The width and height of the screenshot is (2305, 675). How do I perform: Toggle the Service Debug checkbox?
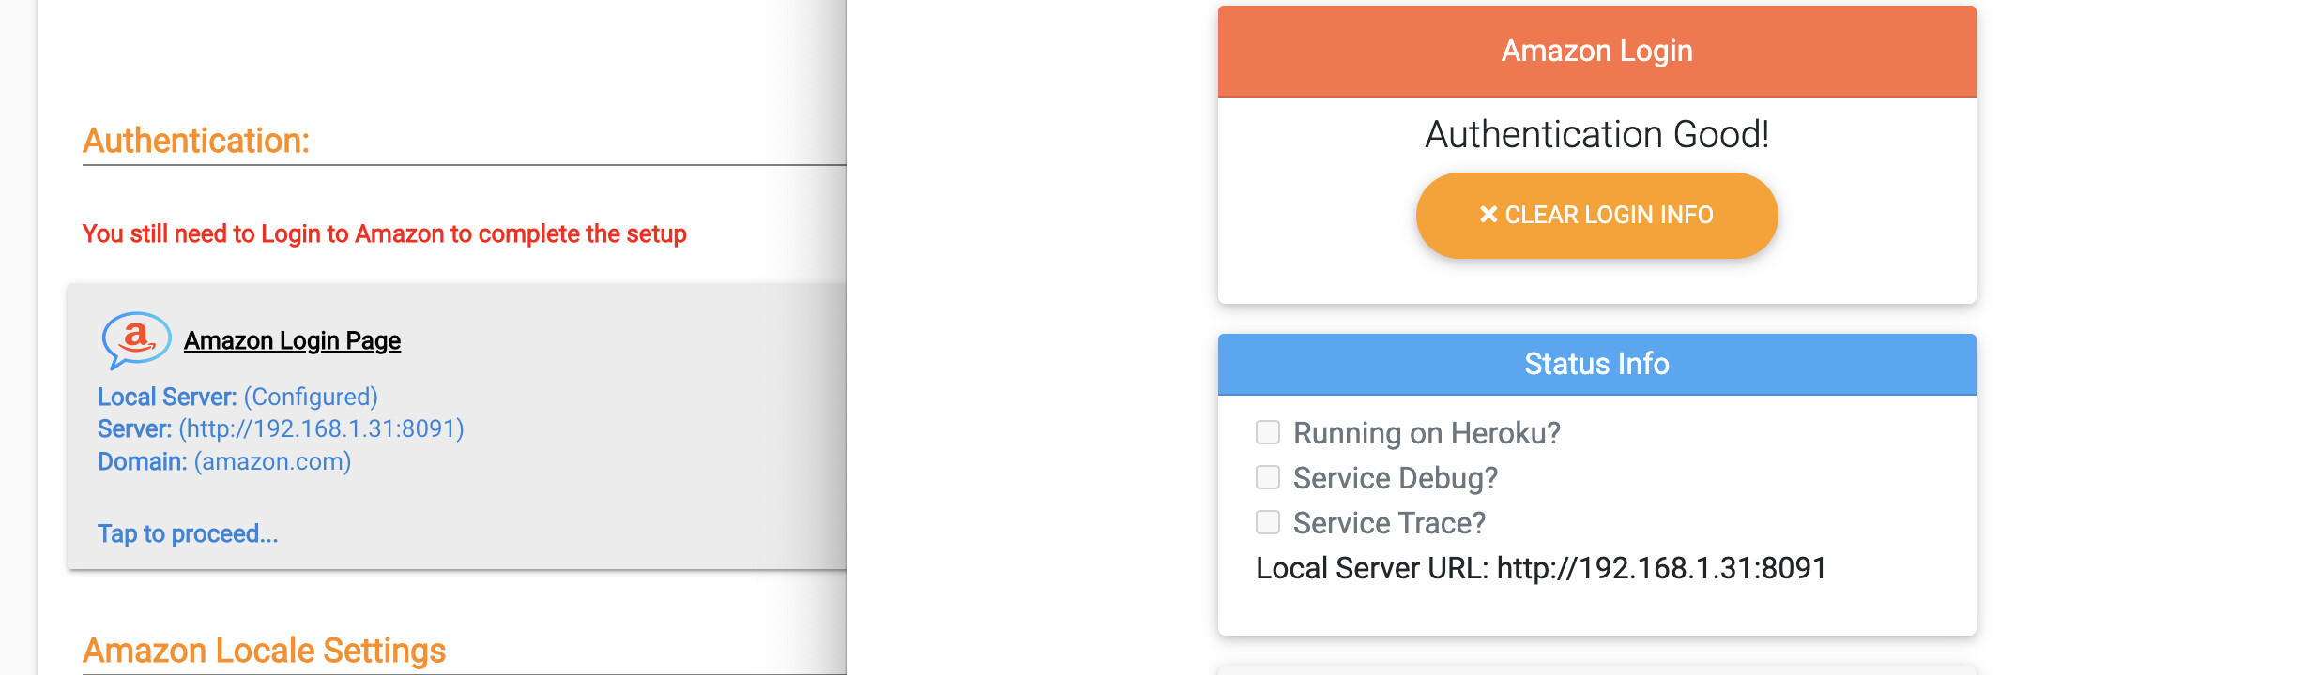pos(1268,477)
